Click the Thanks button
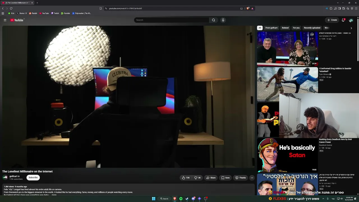The width and height of the screenshot is (359, 202). point(241,178)
